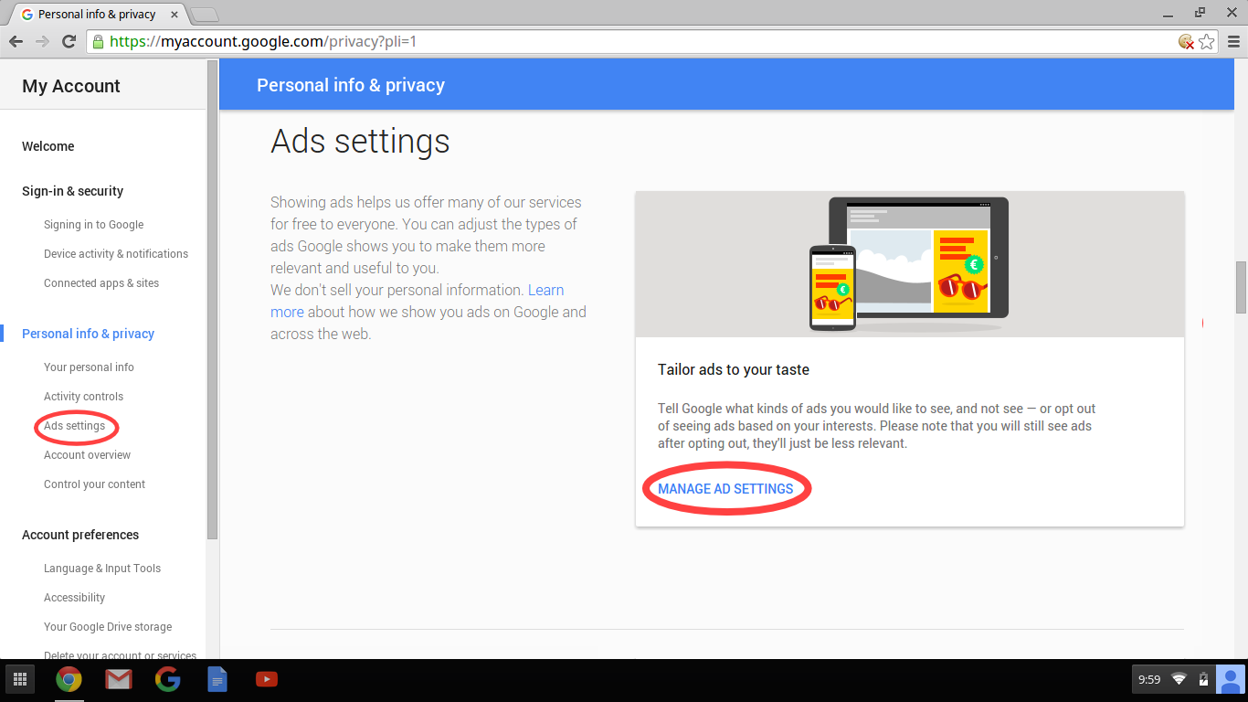Open Control your content
The image size is (1248, 702).
pos(94,484)
